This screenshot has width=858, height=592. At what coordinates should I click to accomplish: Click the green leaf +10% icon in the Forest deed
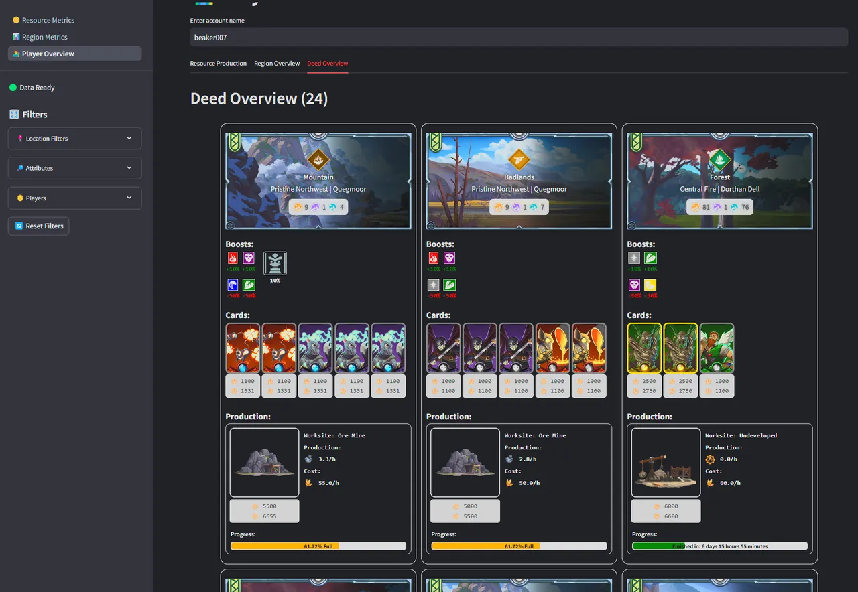tap(650, 258)
